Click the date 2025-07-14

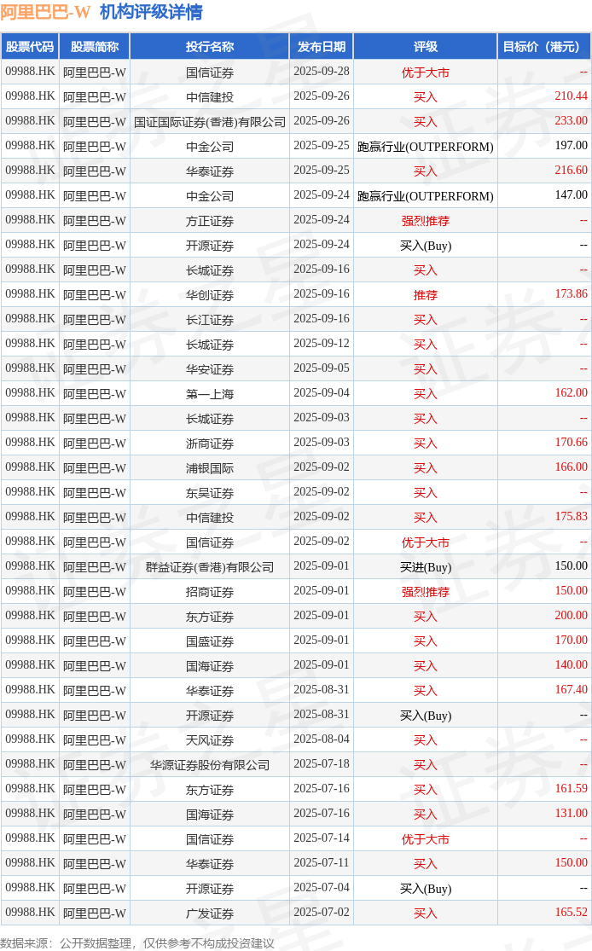pos(322,838)
